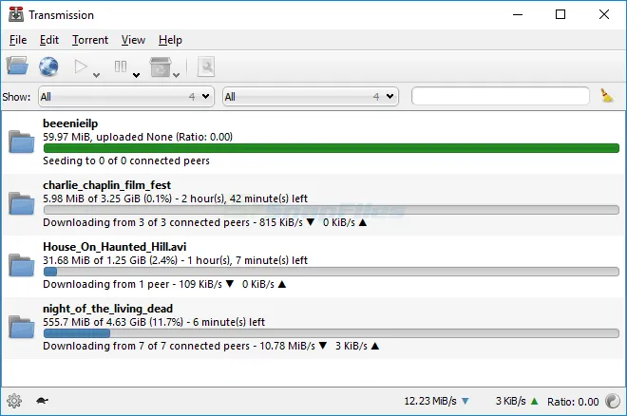This screenshot has height=416, width=627.
Task: Open the File menu
Action: (x=18, y=40)
